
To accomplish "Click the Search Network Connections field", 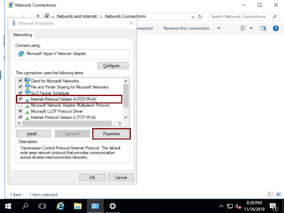I will [x=241, y=17].
